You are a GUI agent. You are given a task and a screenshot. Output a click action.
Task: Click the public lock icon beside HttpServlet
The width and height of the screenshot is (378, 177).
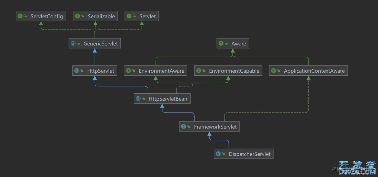pos(82,71)
